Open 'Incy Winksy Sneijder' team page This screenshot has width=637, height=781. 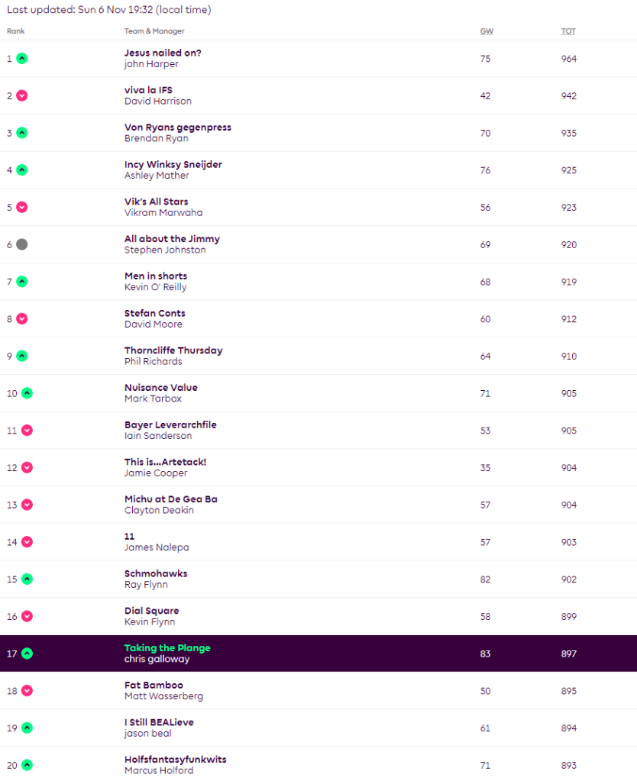[173, 164]
